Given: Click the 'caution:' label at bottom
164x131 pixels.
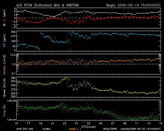Looking at the screenshot, I should 47,129.
